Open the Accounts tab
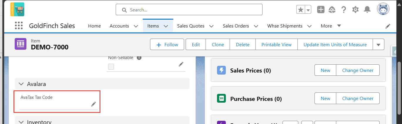402x124 pixels. click(119, 26)
